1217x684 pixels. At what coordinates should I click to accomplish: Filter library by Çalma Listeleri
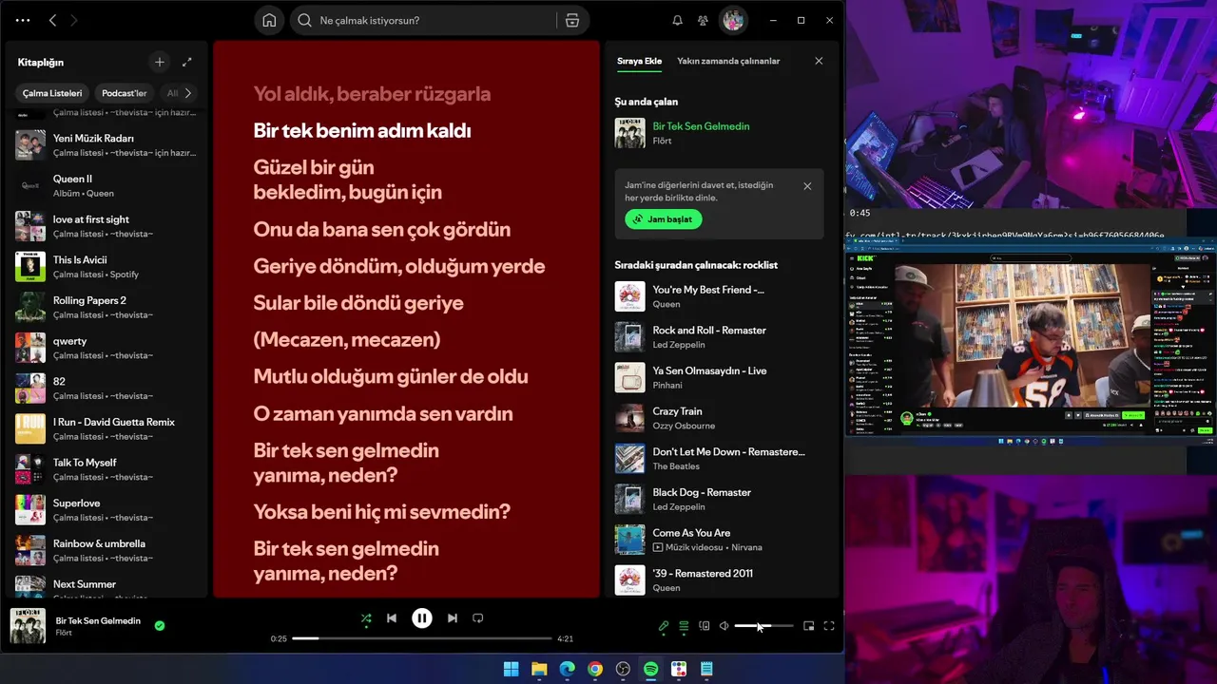(x=52, y=93)
